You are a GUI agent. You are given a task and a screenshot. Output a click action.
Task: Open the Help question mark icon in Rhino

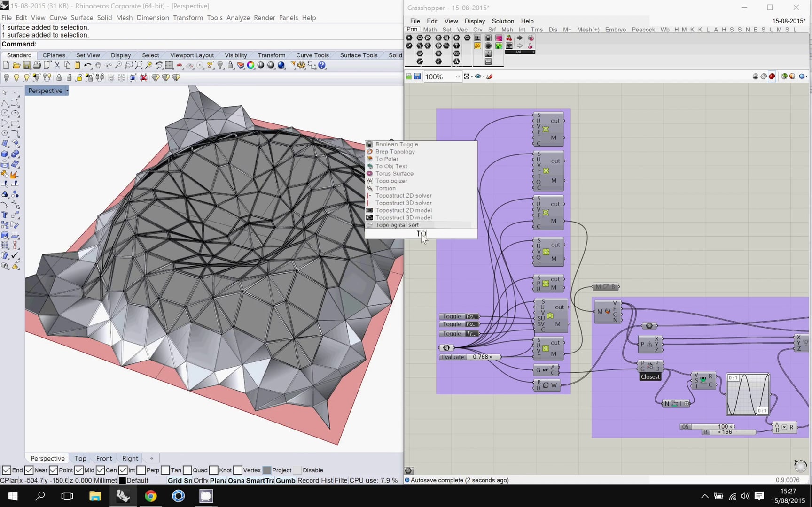tap(322, 65)
